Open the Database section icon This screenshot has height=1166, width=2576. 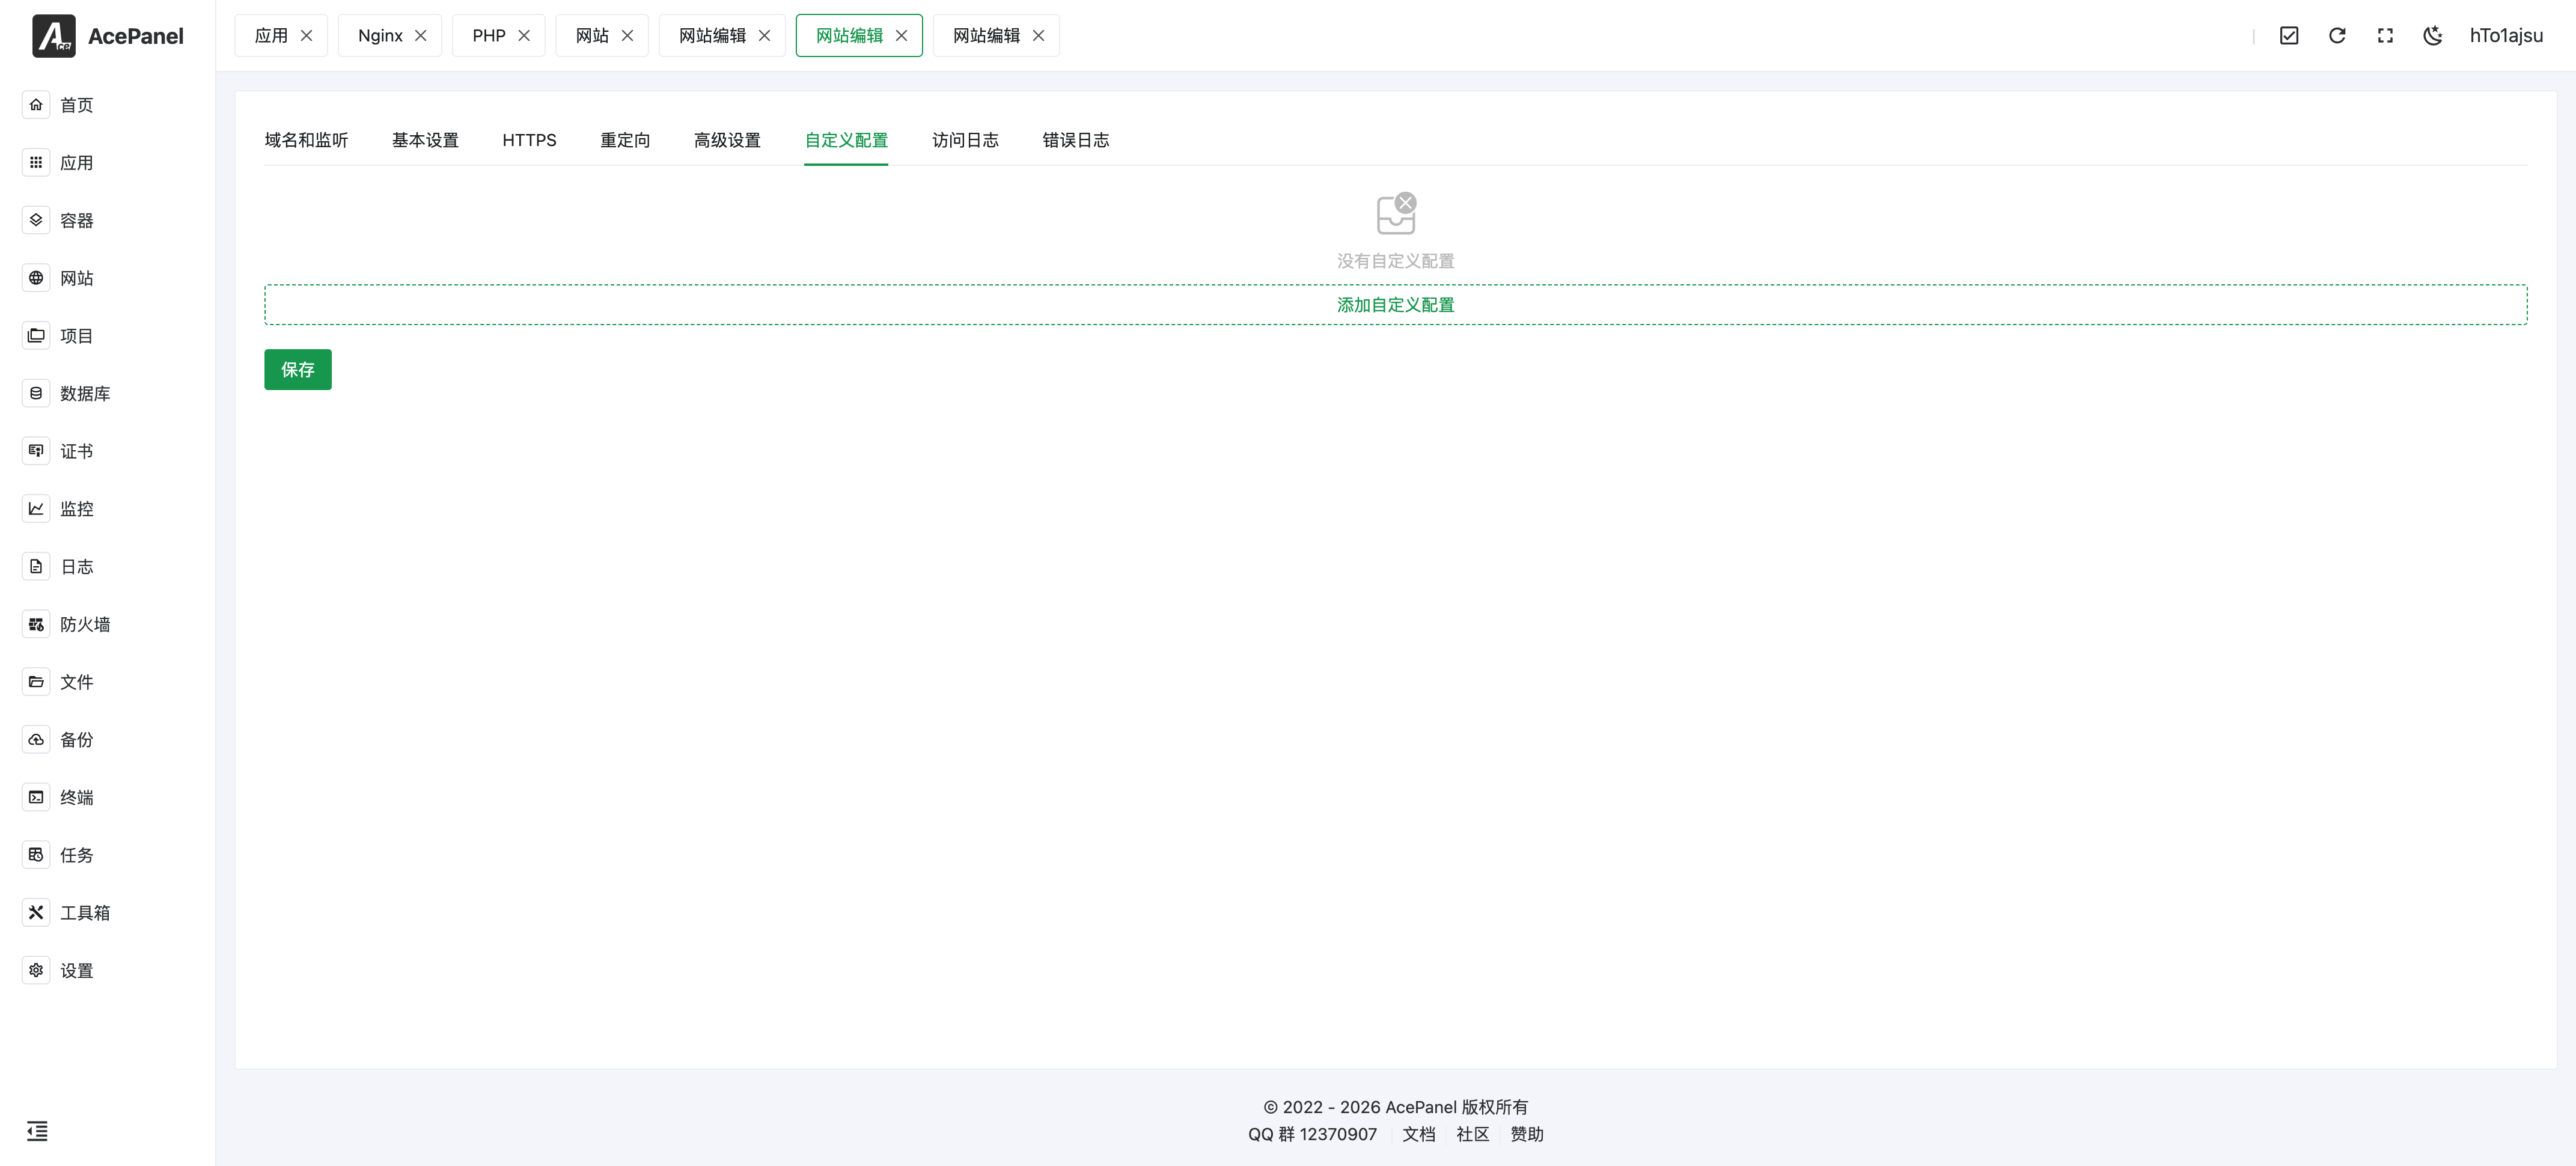[x=36, y=393]
